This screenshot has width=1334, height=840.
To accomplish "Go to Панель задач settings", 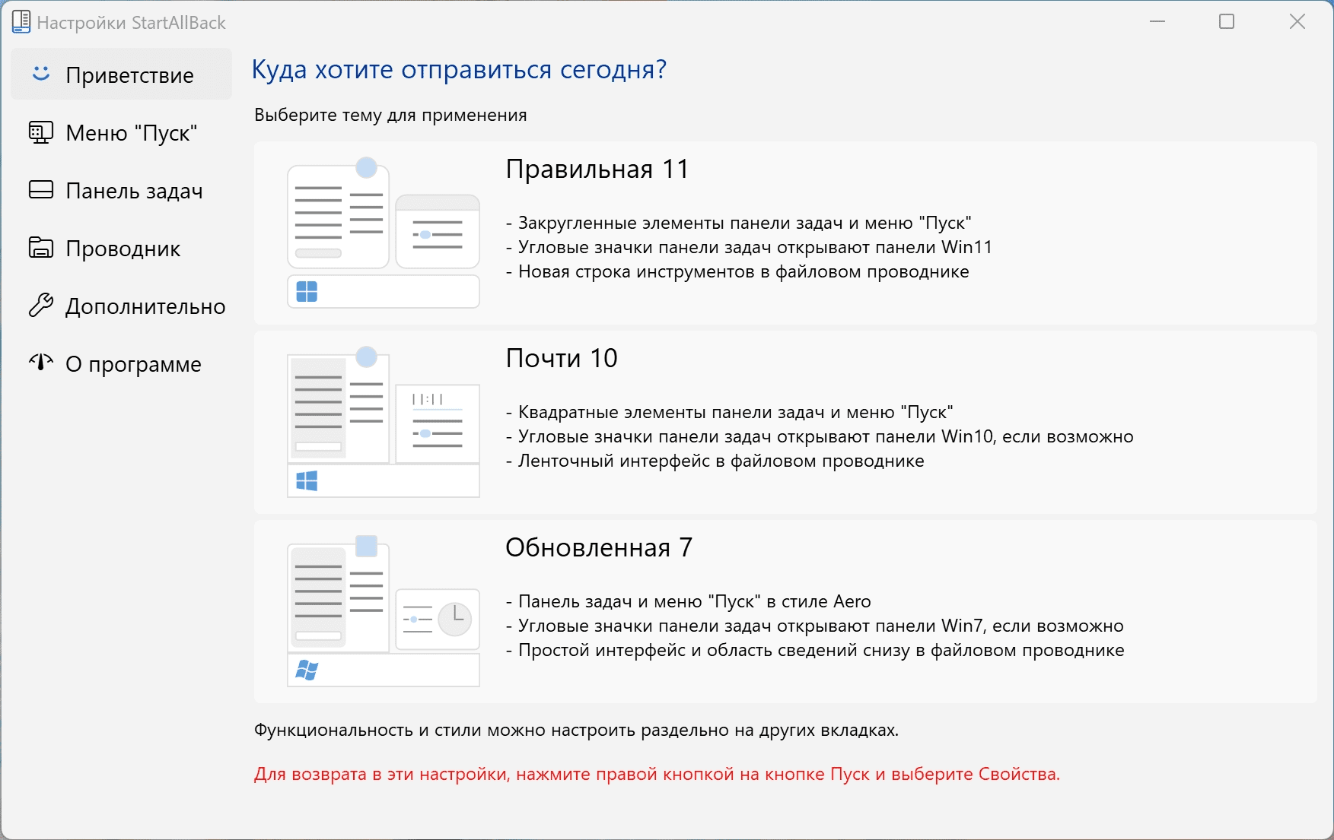I will click(x=122, y=190).
